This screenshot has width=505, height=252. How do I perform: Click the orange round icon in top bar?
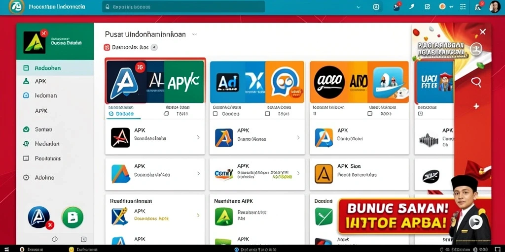coord(442,6)
